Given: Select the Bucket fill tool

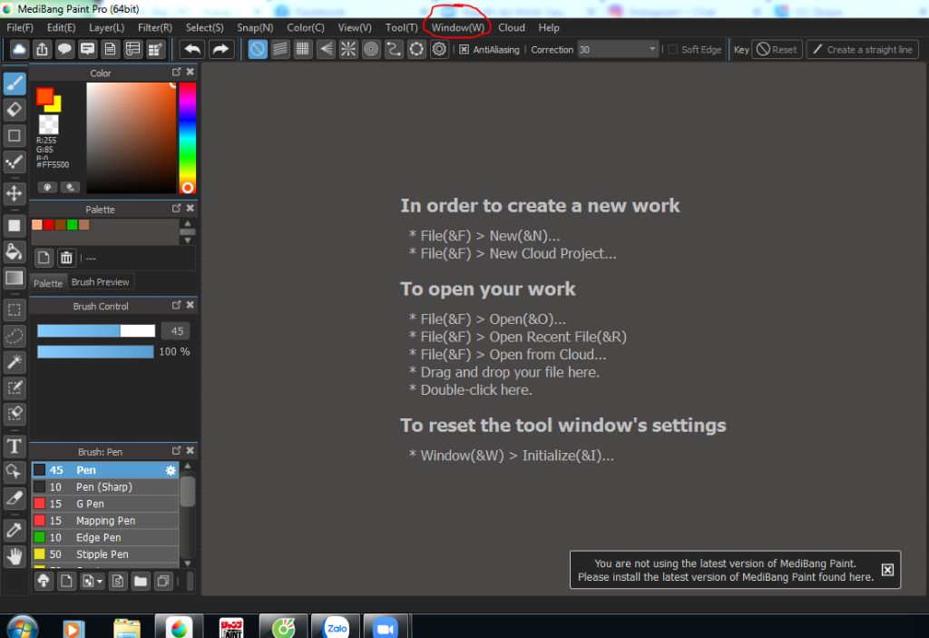Looking at the screenshot, I should point(15,252).
